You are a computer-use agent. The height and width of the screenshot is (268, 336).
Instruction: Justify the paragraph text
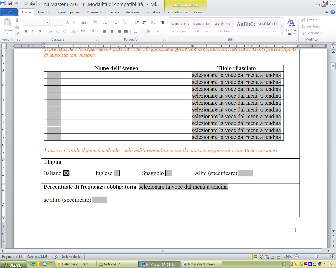(126, 31)
